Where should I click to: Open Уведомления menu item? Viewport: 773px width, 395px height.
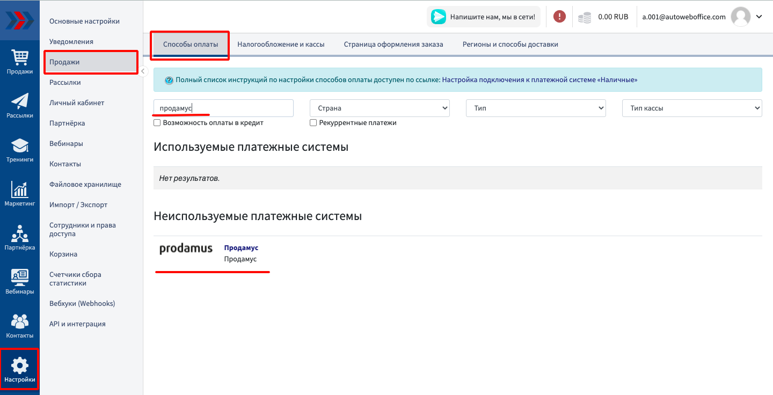coord(71,42)
